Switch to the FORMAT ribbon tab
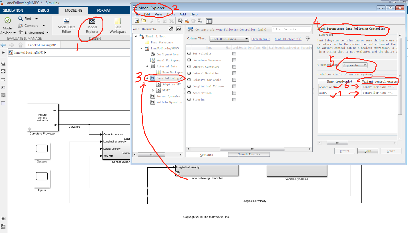The width and height of the screenshot is (408, 233). (x=104, y=11)
